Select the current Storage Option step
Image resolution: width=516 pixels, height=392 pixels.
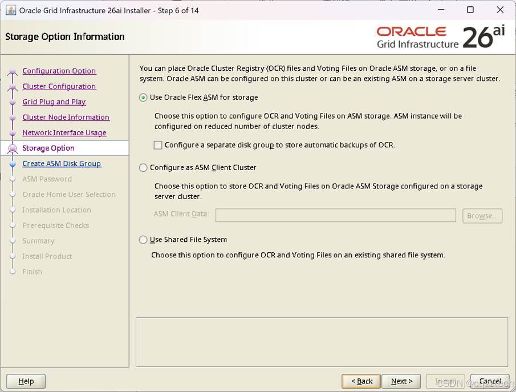48,148
